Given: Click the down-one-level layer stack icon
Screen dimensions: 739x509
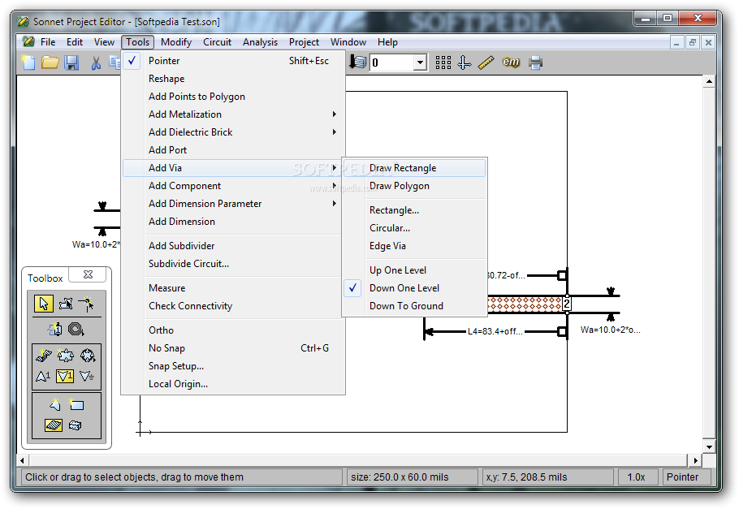Looking at the screenshot, I should pyautogui.click(x=358, y=62).
